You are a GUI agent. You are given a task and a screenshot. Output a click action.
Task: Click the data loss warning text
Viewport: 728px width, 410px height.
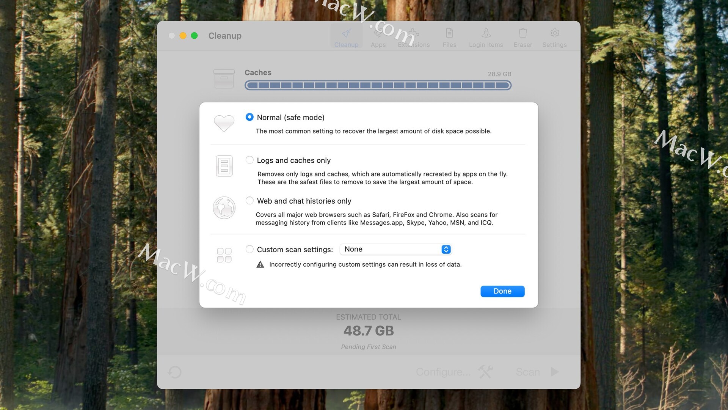[x=365, y=264]
